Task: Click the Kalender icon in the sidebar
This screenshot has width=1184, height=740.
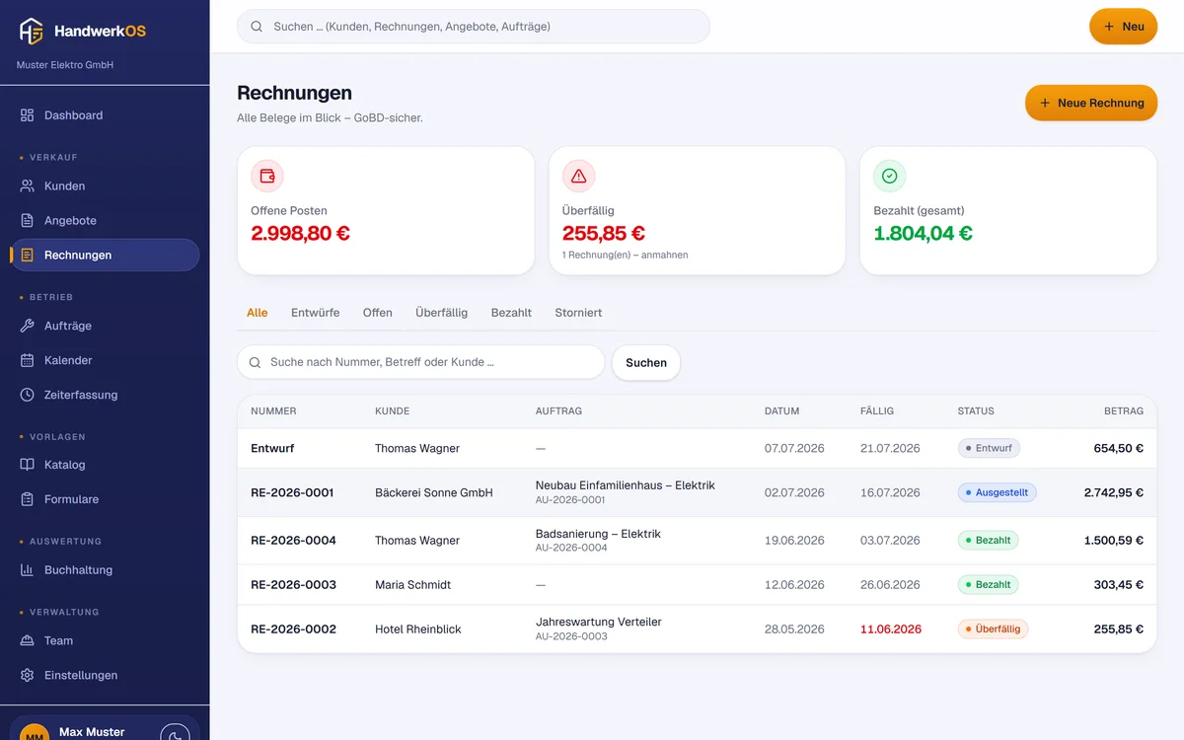Action: click(28, 360)
